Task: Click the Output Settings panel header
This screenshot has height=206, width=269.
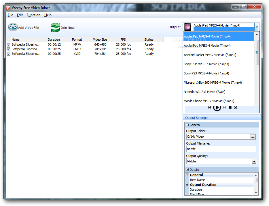Action: 222,118
